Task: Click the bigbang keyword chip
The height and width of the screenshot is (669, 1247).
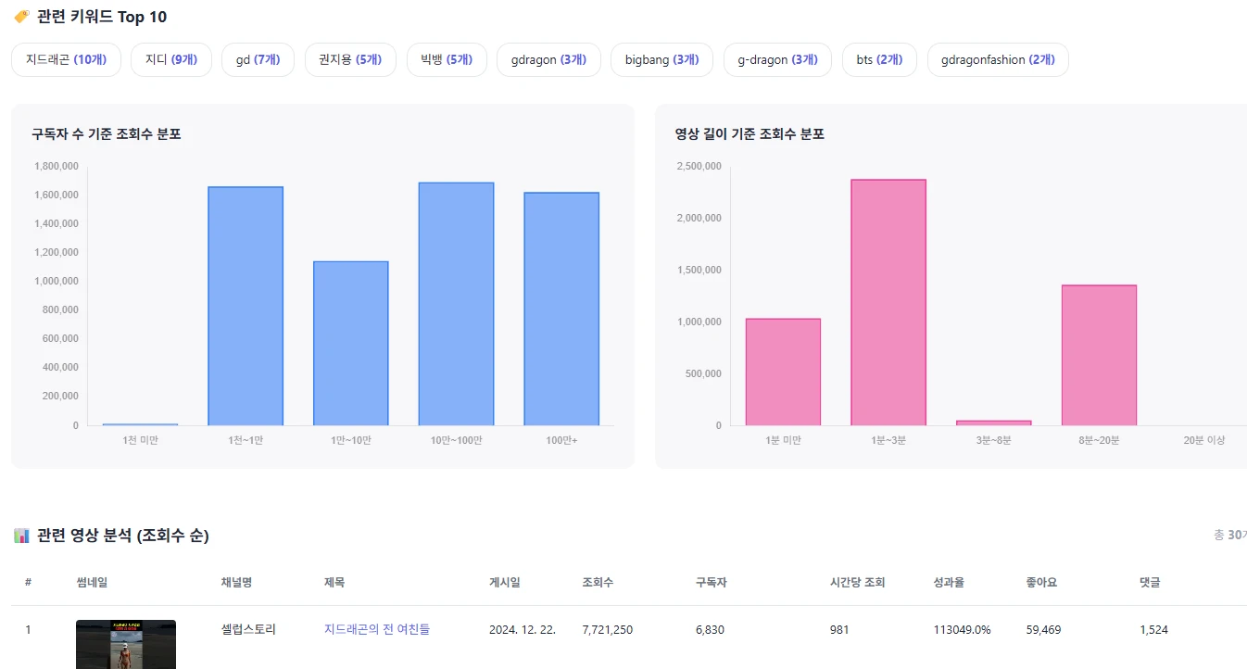Action: point(661,58)
